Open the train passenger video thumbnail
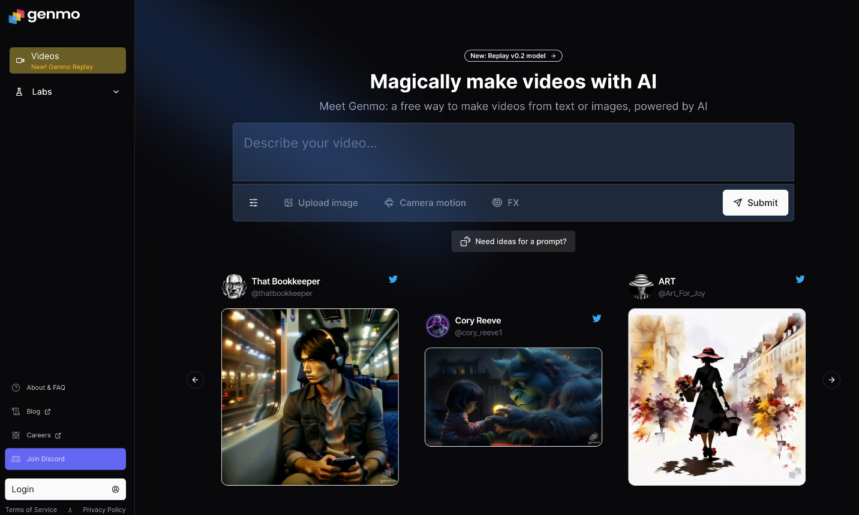Viewport: 859px width, 515px height. (x=310, y=397)
